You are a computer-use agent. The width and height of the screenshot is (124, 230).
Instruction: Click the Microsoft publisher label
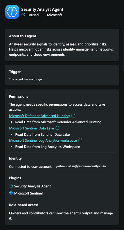pos(55,15)
